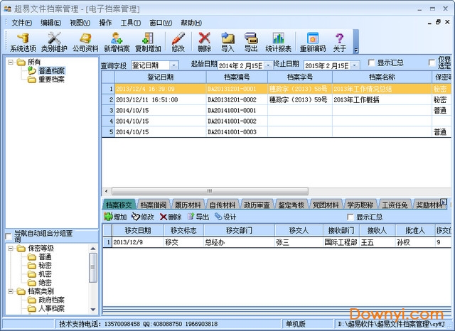Open 类别维护 category maintenance tool

[54, 42]
